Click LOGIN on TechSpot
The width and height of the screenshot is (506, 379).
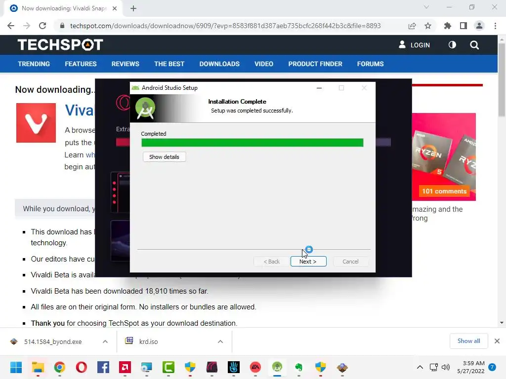tap(415, 45)
